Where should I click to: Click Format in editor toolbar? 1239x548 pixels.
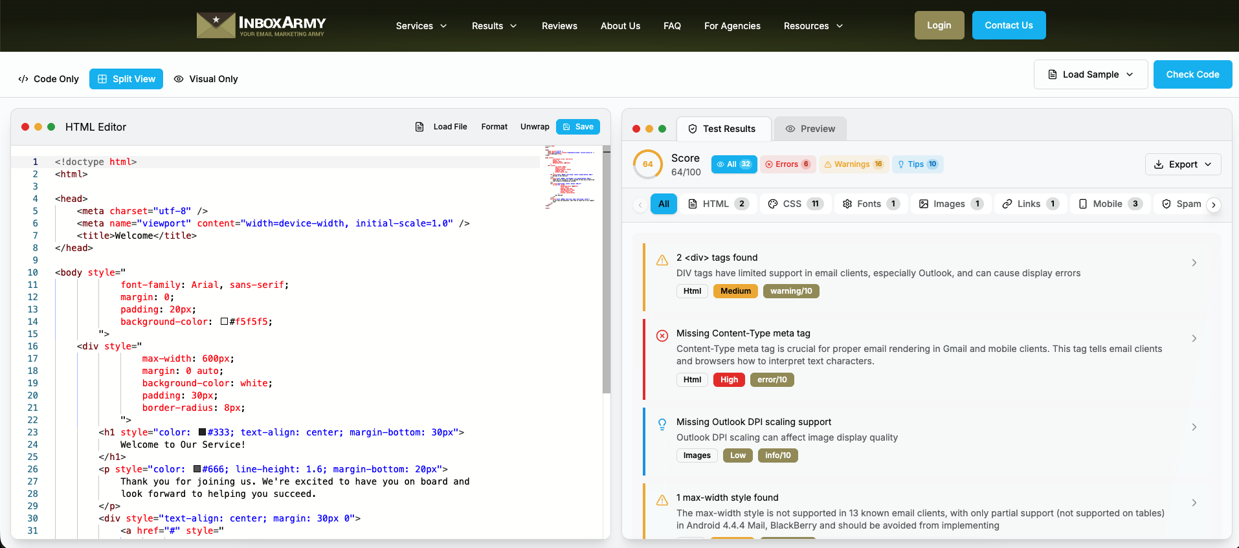click(495, 127)
